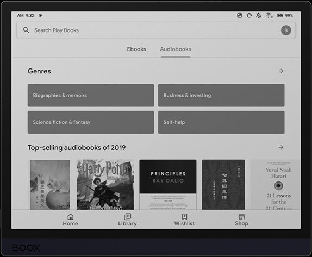312x257 pixels.
Task: Open 21 Lessons by Yuval Noah Harari
Action: (x=276, y=185)
